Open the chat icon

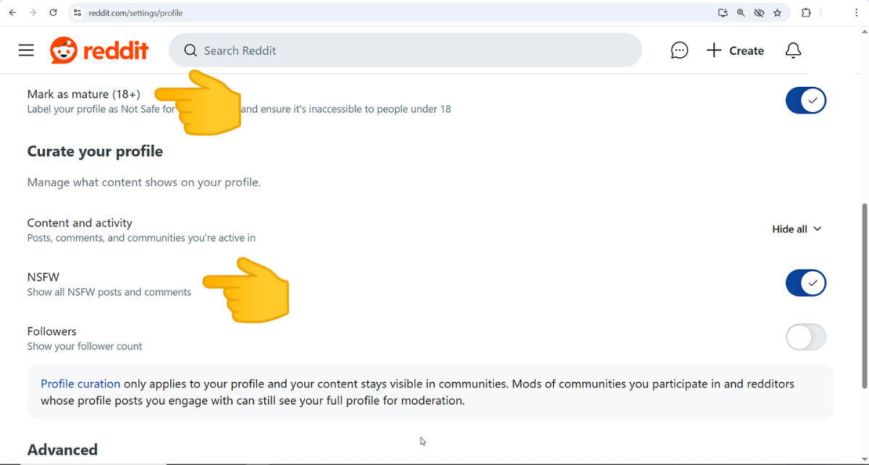679,51
